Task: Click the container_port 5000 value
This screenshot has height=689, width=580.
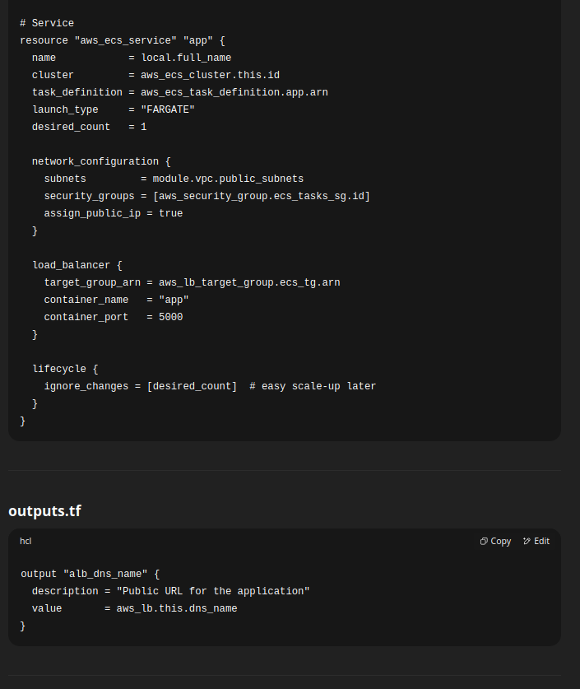Action: (x=169, y=316)
